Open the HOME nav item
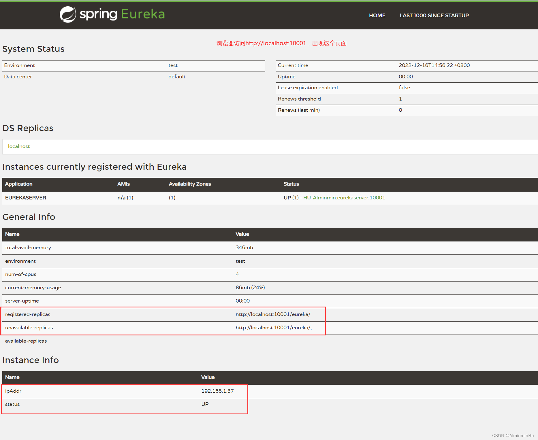The image size is (538, 440). click(x=377, y=16)
